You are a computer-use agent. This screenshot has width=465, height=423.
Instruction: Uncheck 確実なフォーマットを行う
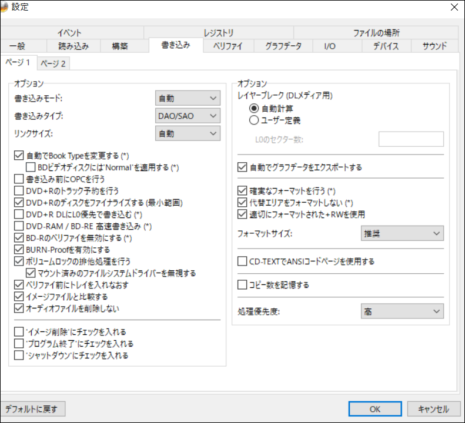[x=242, y=191]
